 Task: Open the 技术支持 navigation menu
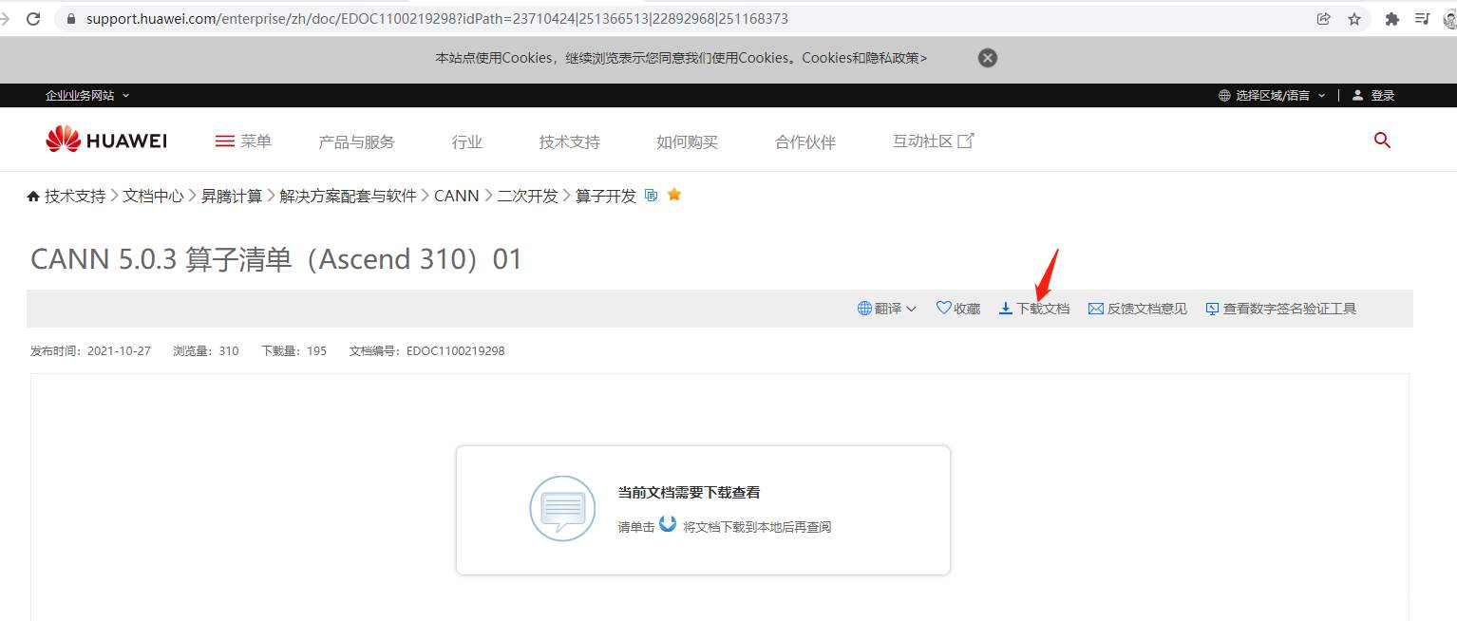pyautogui.click(x=570, y=141)
